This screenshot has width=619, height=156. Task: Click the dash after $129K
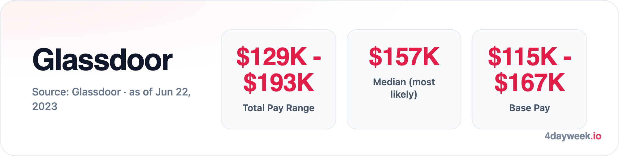(317, 58)
